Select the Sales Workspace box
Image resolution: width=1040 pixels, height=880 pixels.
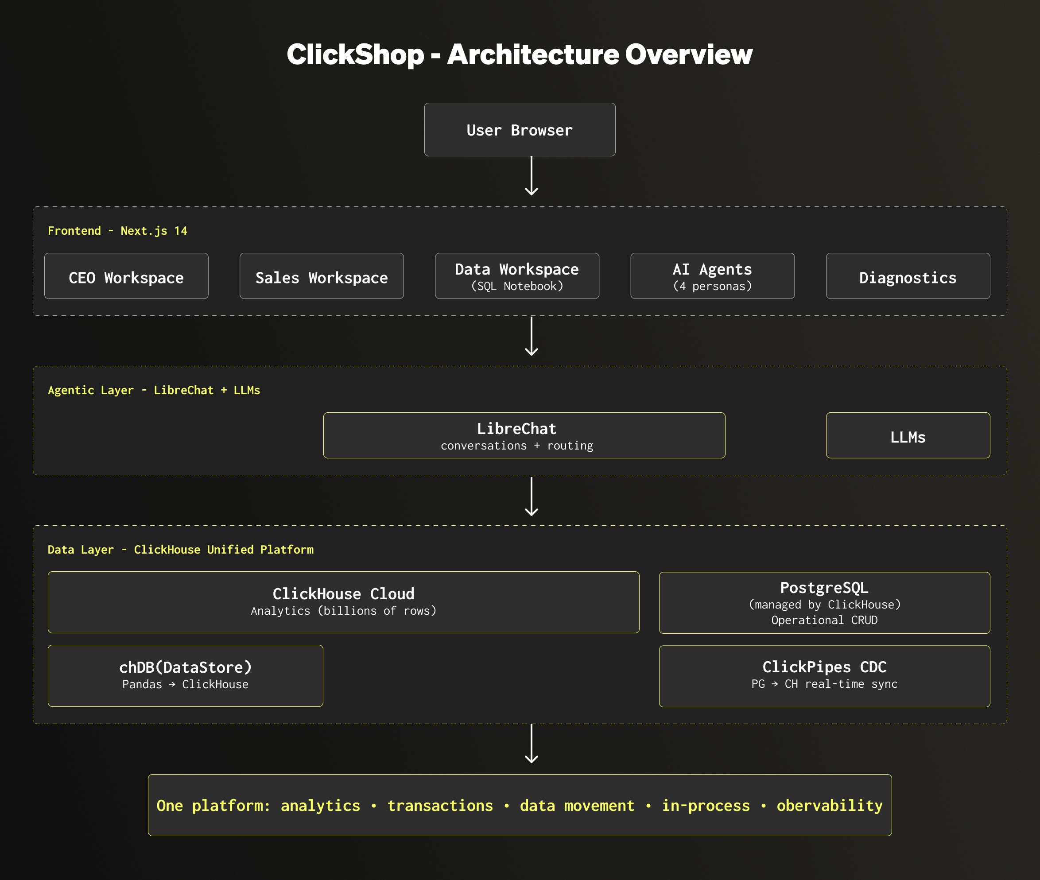tap(321, 276)
